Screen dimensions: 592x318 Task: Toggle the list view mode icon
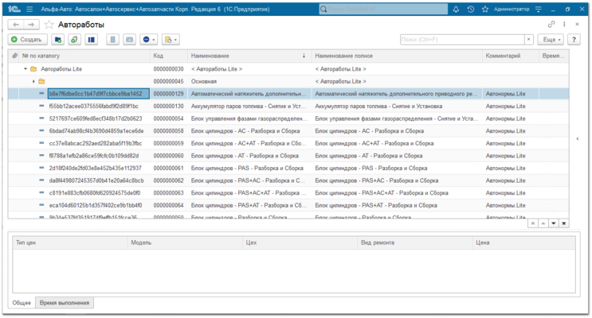pos(92,40)
